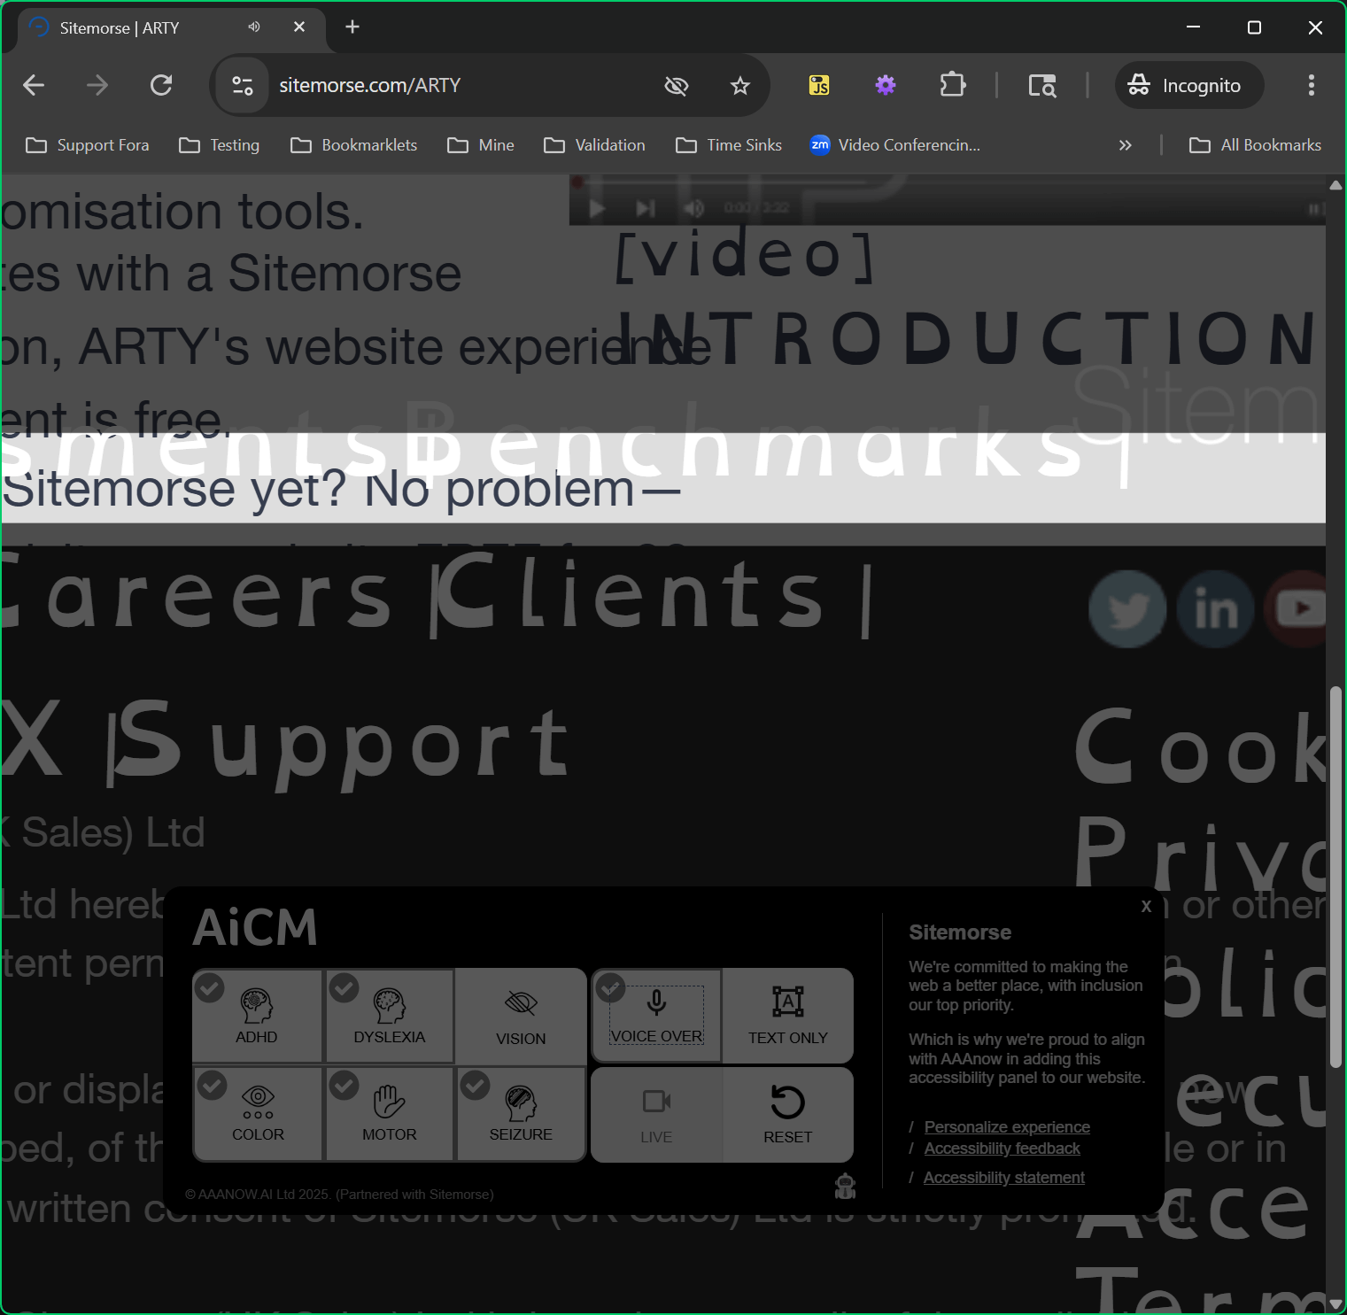Open the All Bookmarks folder
Screen dimensions: 1347x1315
click(1255, 145)
